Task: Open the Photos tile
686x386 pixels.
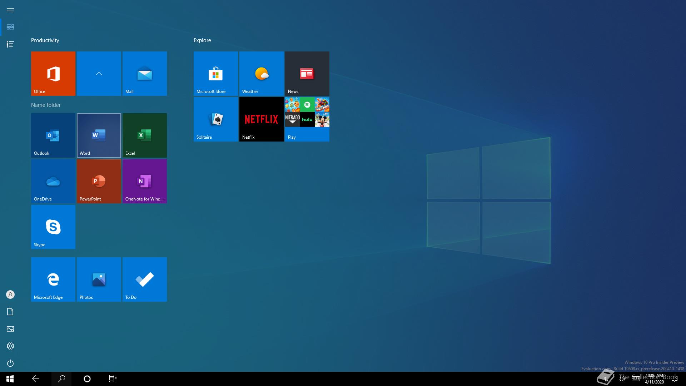Action: [99, 279]
